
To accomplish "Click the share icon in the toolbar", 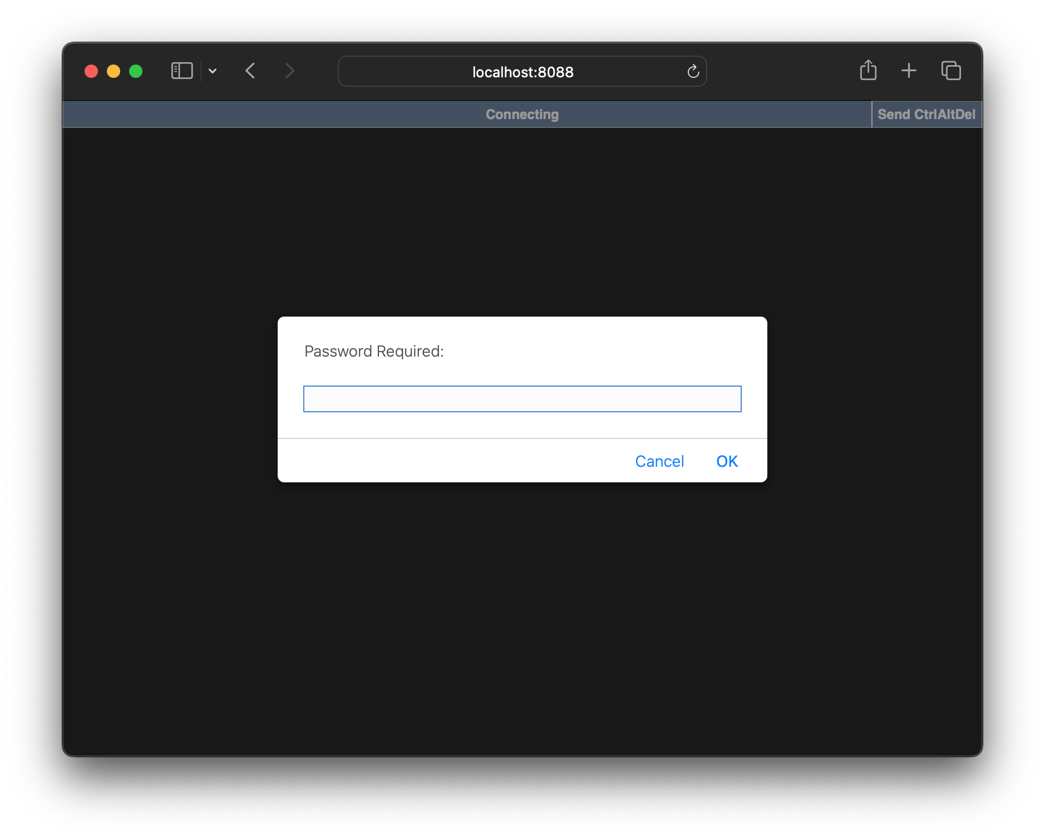I will [x=868, y=70].
